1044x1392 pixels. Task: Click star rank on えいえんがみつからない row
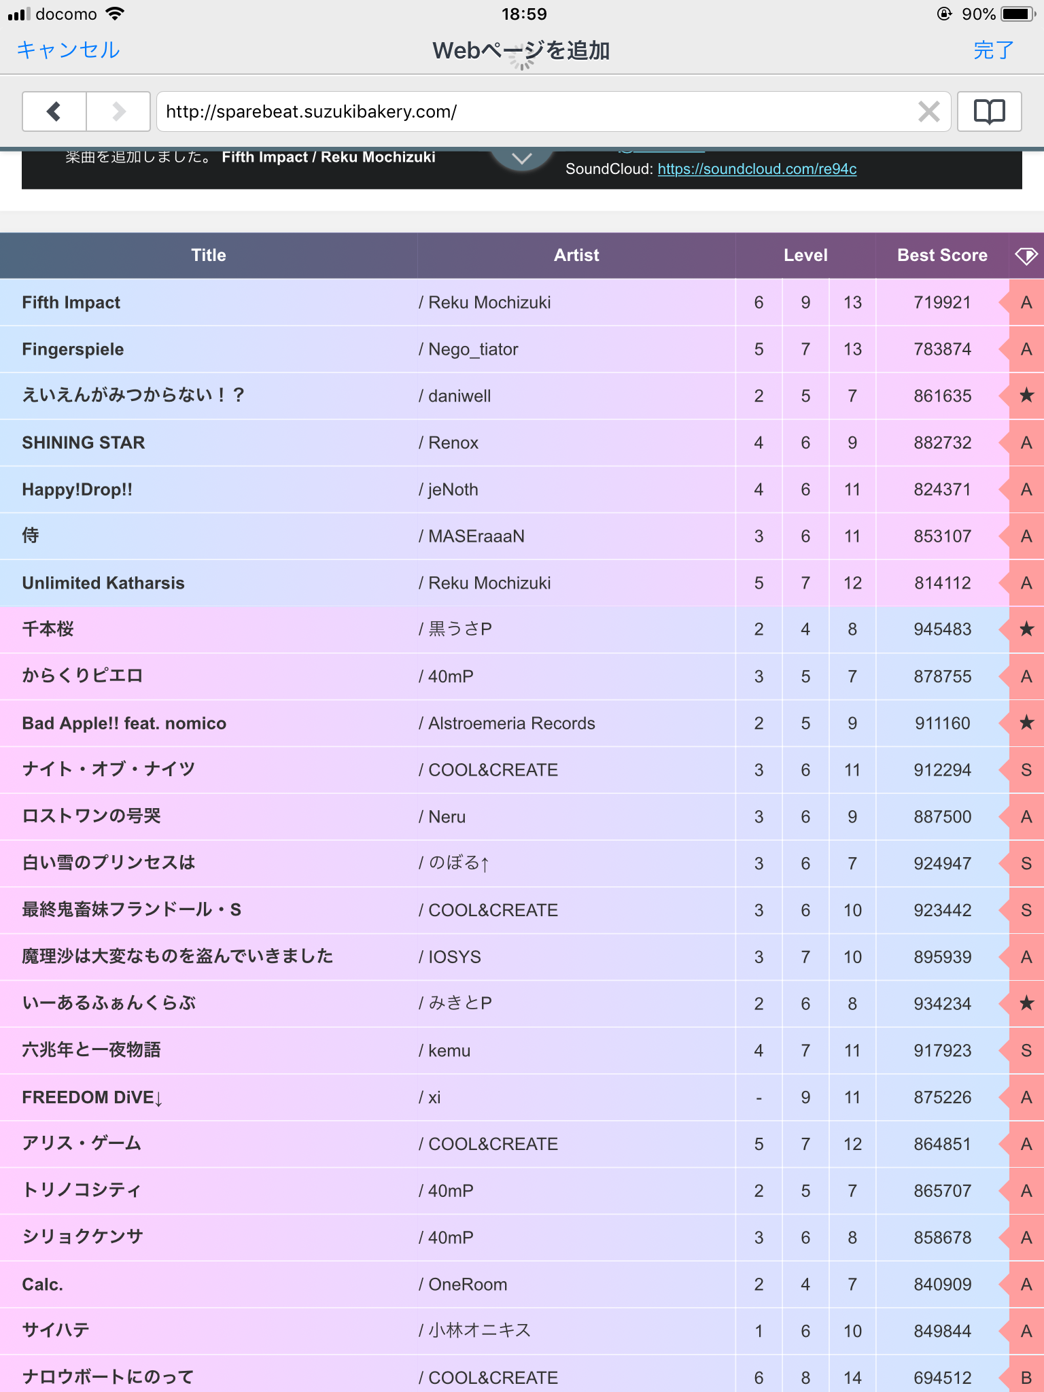[x=1026, y=396]
